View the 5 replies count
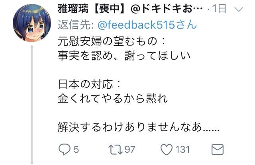Viewport: 255px width, 165px height. click(x=76, y=149)
